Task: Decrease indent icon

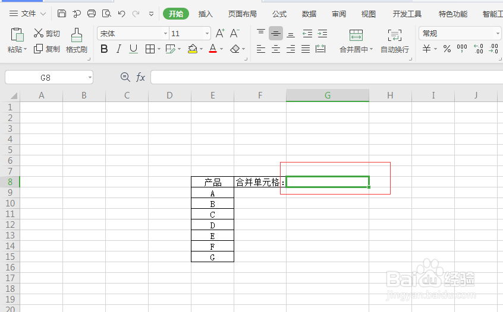Action: click(307, 33)
